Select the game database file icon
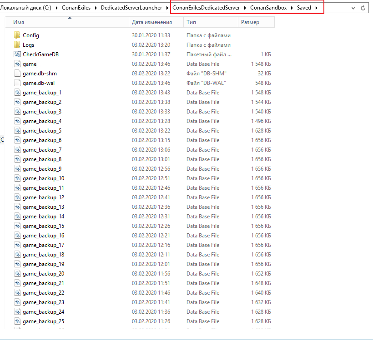This screenshot has height=340, width=373. 17,64
